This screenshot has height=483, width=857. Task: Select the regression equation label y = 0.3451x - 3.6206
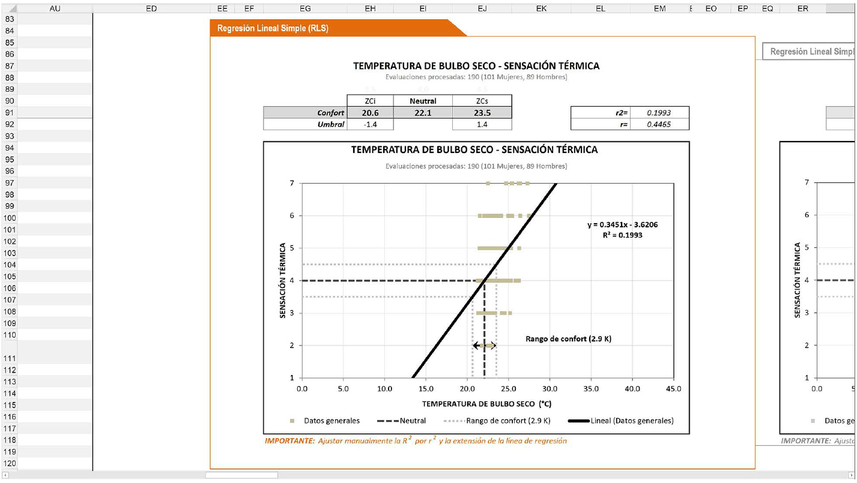(x=622, y=225)
